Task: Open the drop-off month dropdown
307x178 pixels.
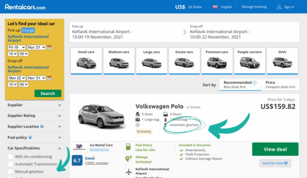Action: click(x=36, y=78)
